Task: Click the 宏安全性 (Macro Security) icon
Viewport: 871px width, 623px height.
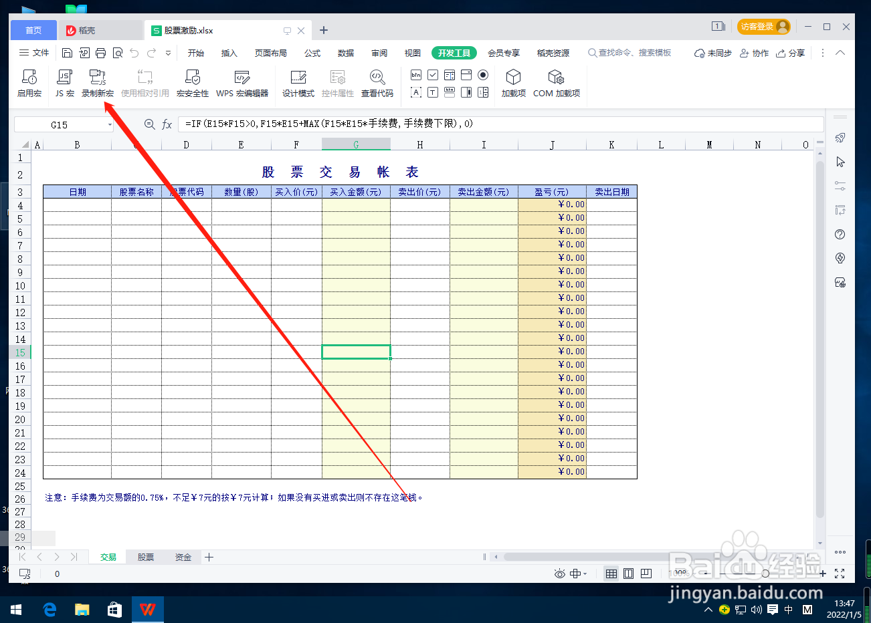Action: click(x=192, y=83)
